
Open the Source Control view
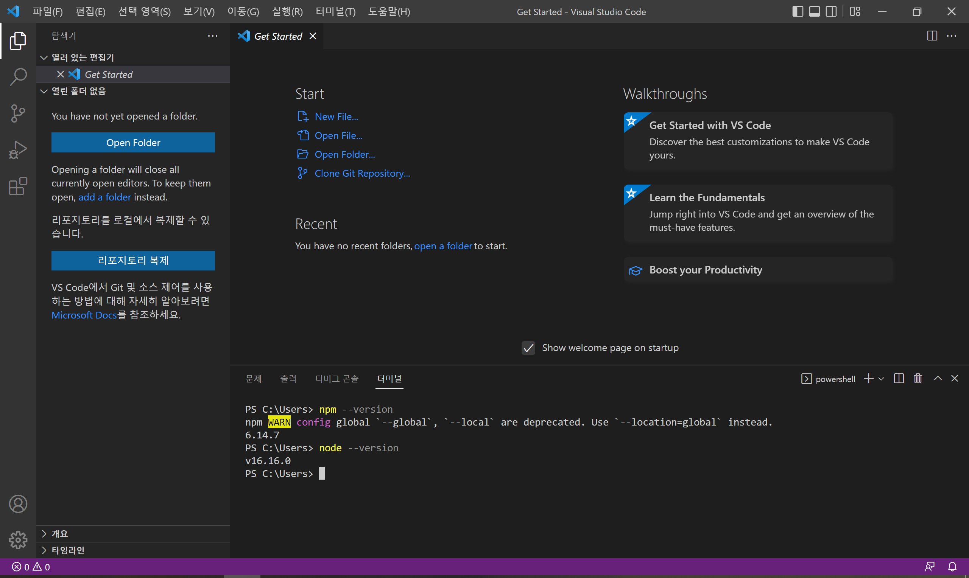18,113
